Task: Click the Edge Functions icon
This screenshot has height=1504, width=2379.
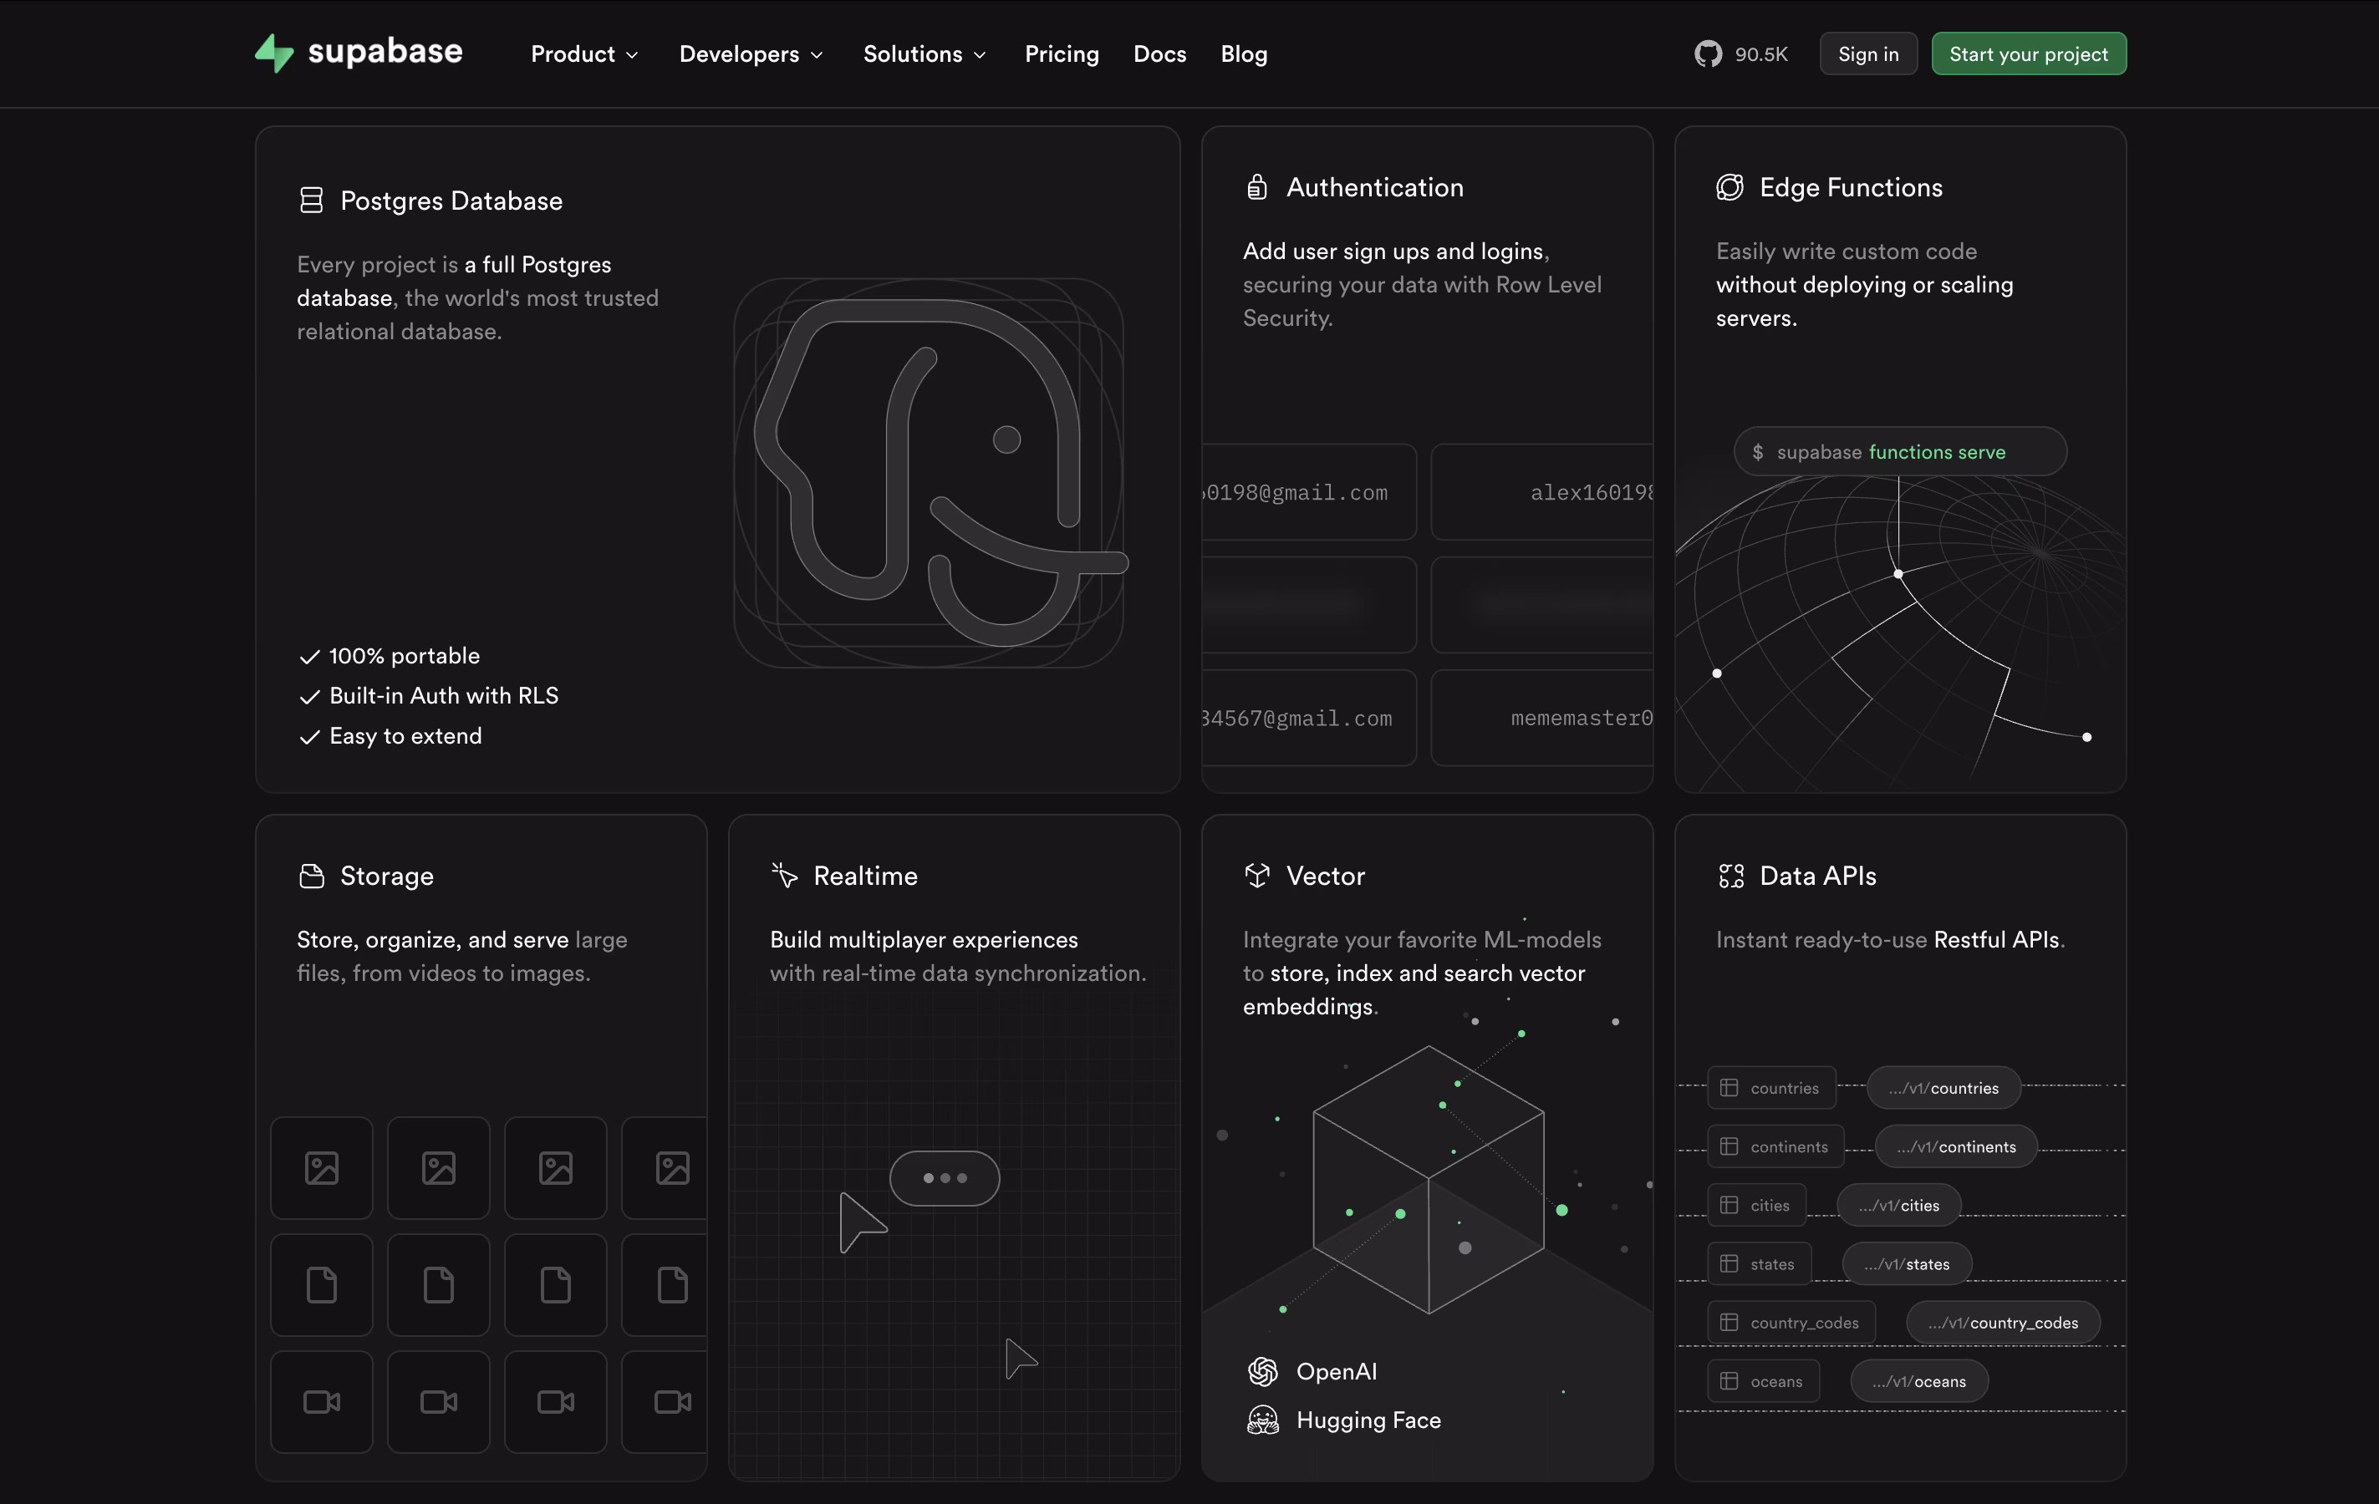Action: pyautogui.click(x=1729, y=186)
